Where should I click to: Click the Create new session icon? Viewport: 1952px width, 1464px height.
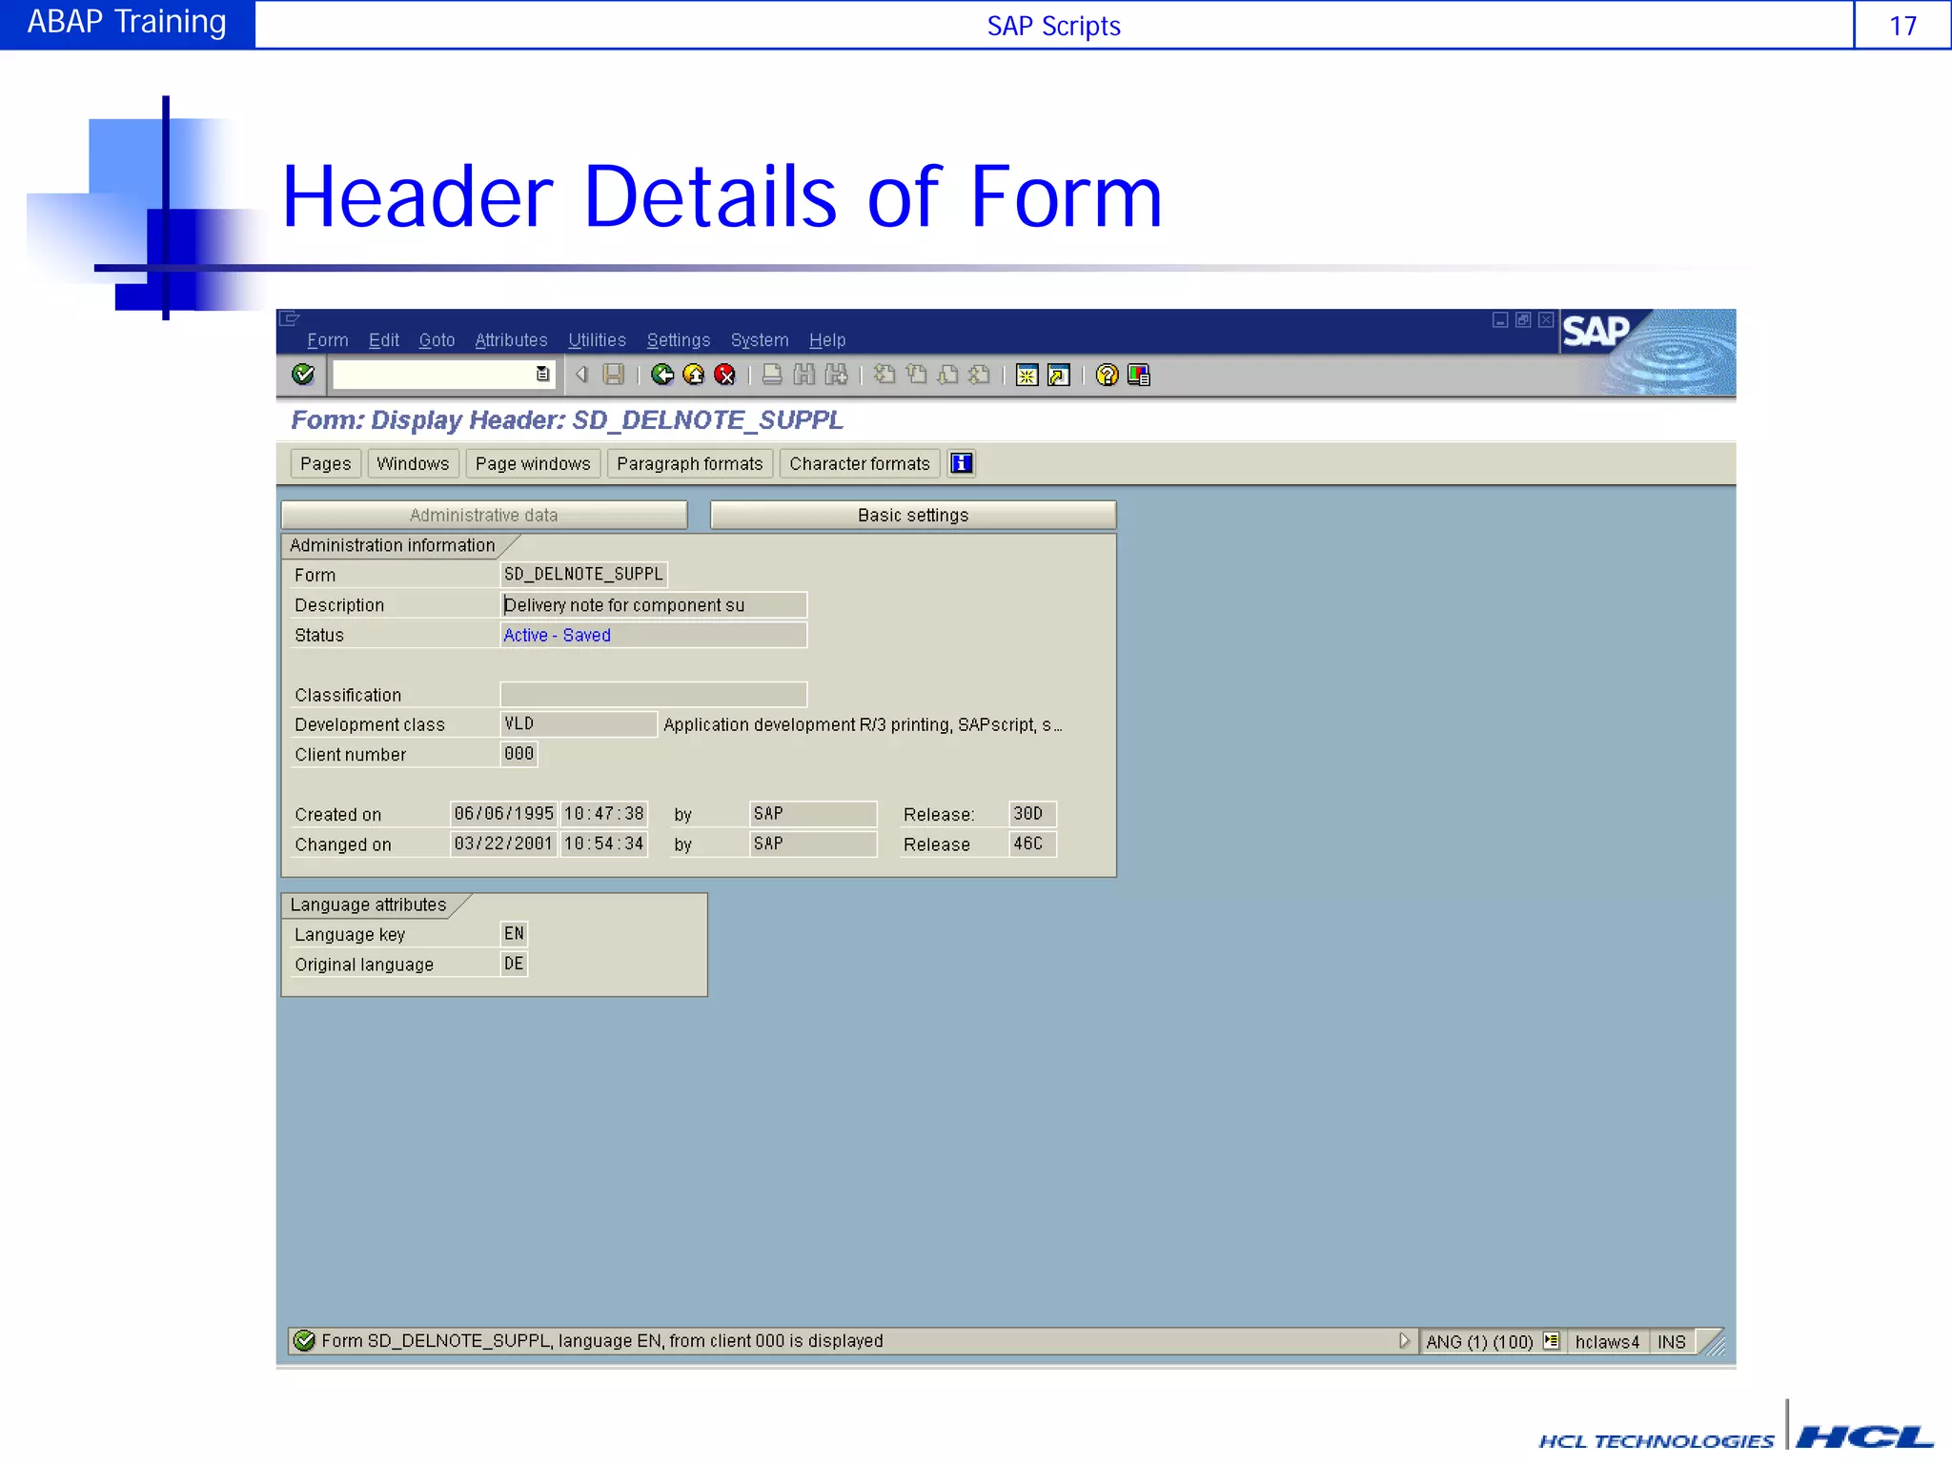point(1027,375)
